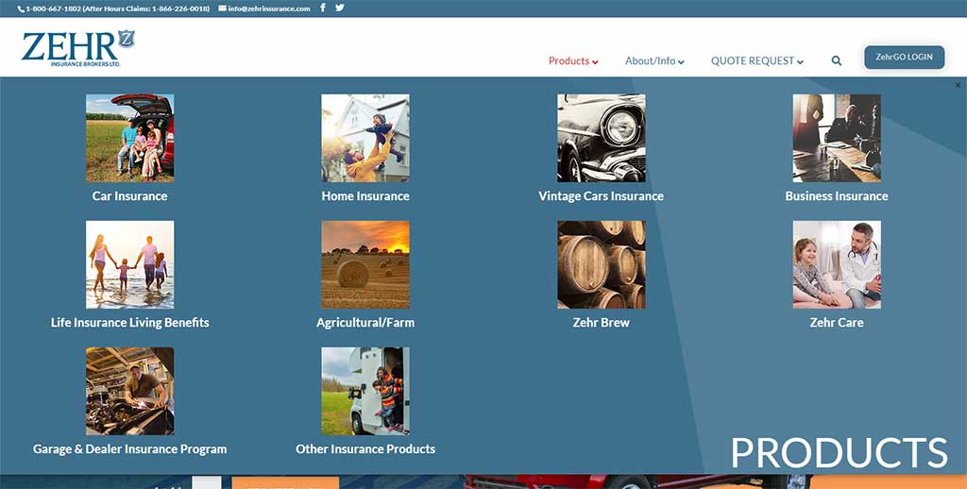The width and height of the screenshot is (967, 489).
Task: Click the ZehrGO LOGIN button
Action: point(904,57)
